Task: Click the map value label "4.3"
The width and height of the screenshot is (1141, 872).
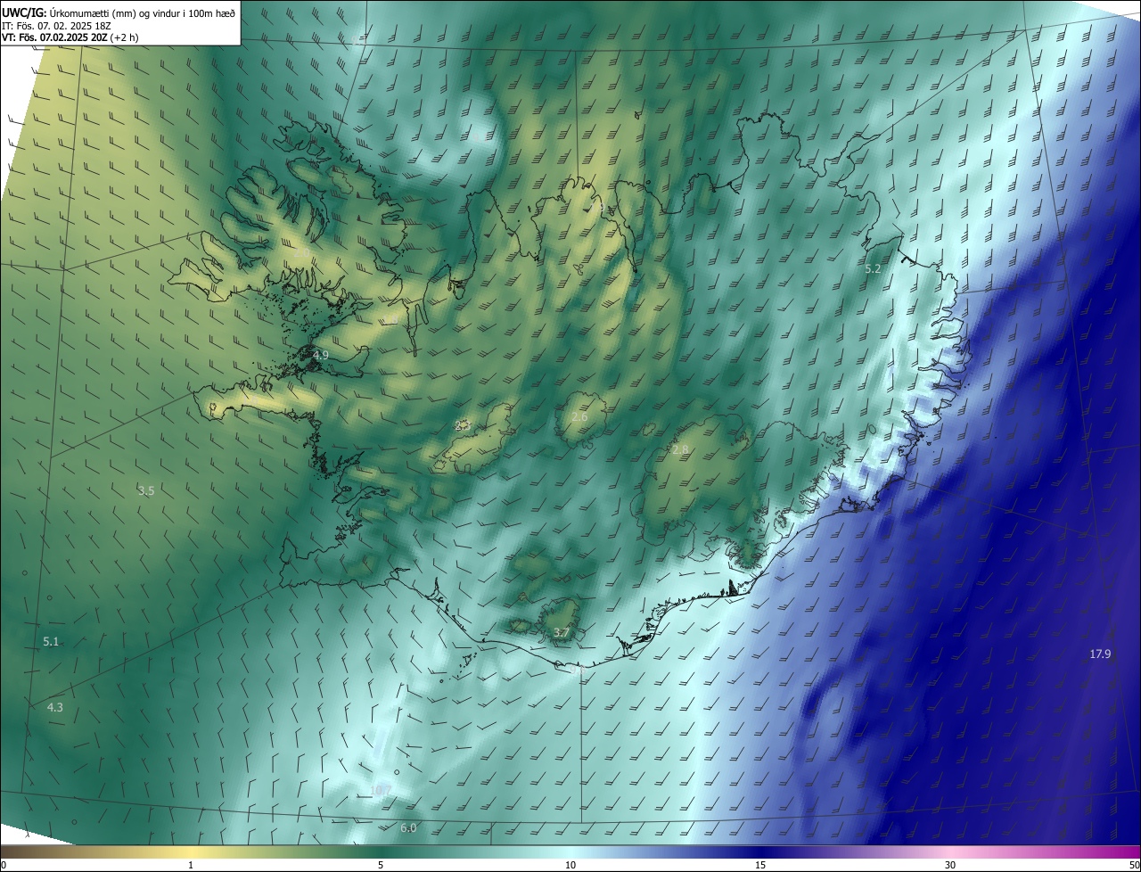Action: [55, 707]
